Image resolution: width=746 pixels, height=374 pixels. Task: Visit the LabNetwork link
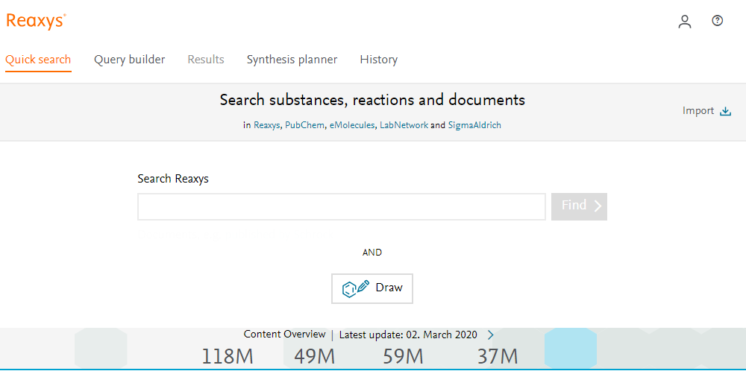click(x=404, y=126)
